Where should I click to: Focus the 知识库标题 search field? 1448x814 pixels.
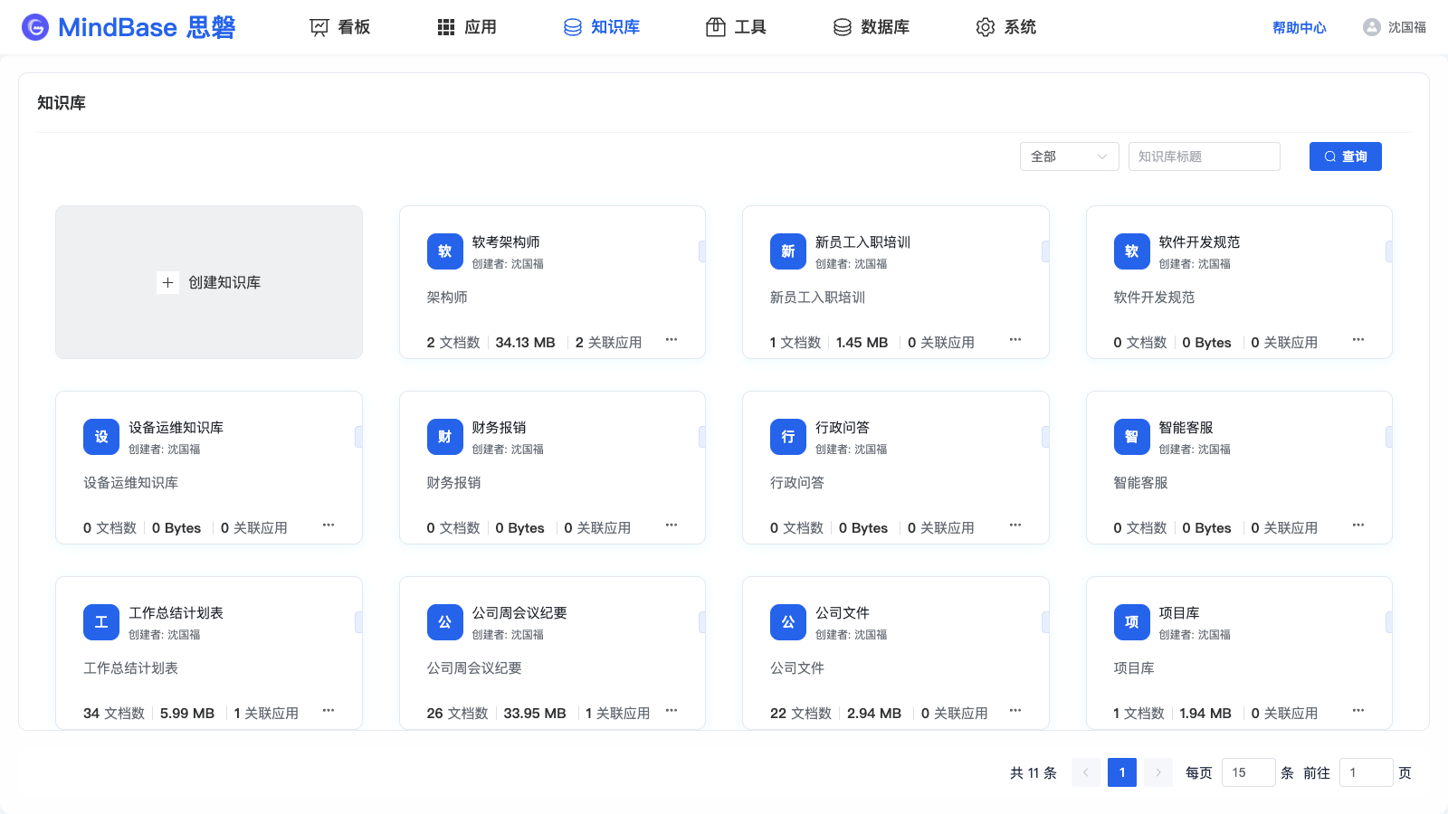1205,156
